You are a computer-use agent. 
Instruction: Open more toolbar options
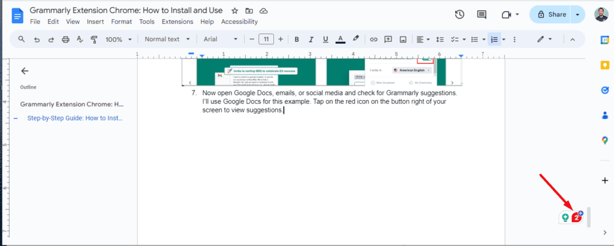pos(514,39)
